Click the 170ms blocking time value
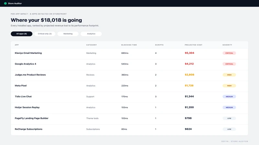The image size is (259, 145). point(125,96)
